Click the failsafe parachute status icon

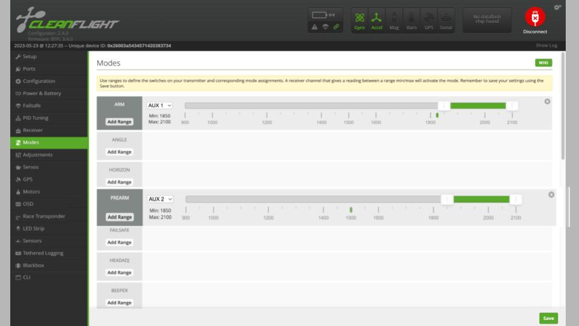click(x=325, y=27)
